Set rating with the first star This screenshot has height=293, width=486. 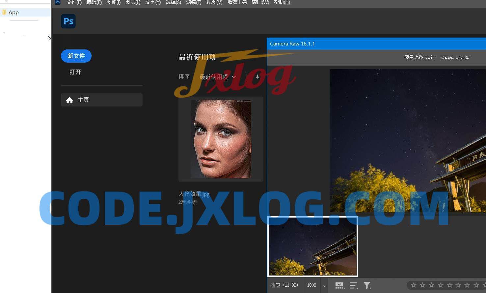pos(414,285)
